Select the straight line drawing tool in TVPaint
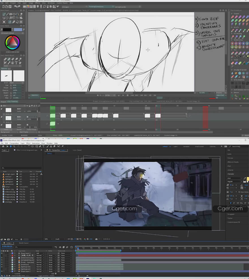 pyautogui.click(x=7, y=14)
